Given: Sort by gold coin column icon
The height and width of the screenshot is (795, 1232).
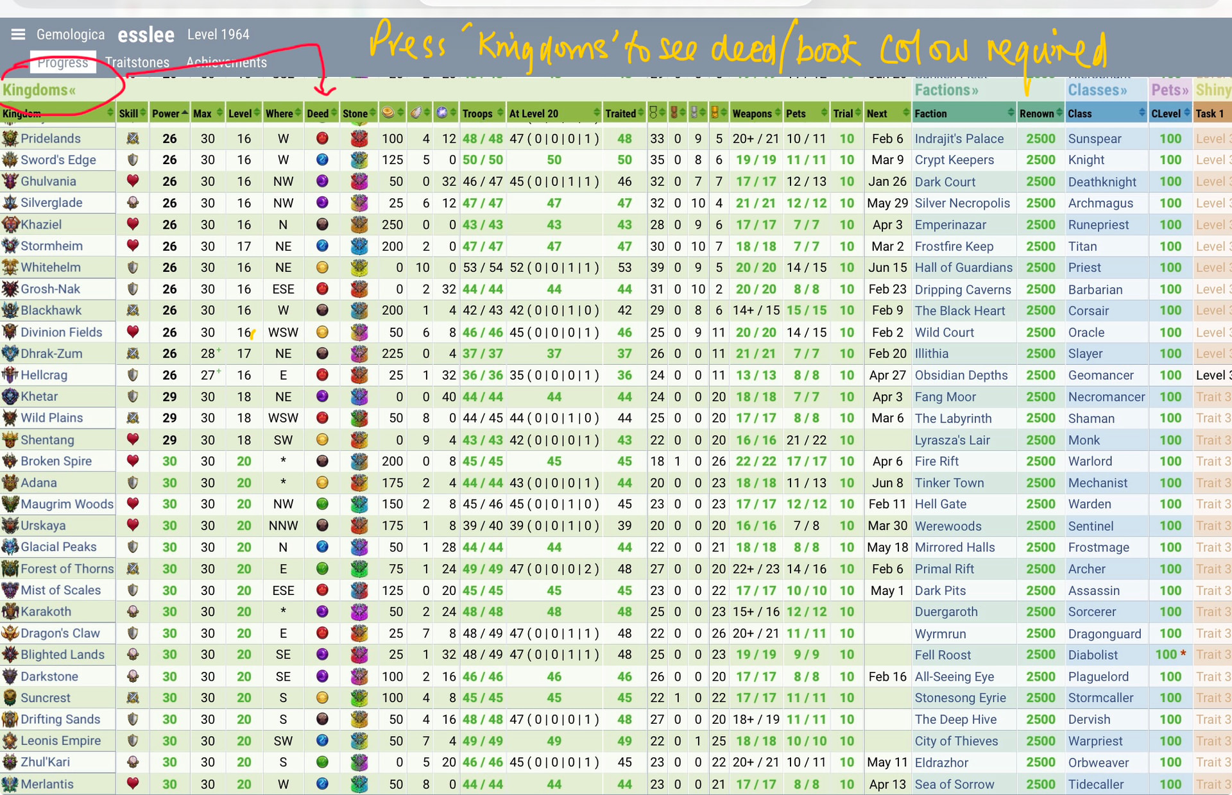Looking at the screenshot, I should (388, 113).
